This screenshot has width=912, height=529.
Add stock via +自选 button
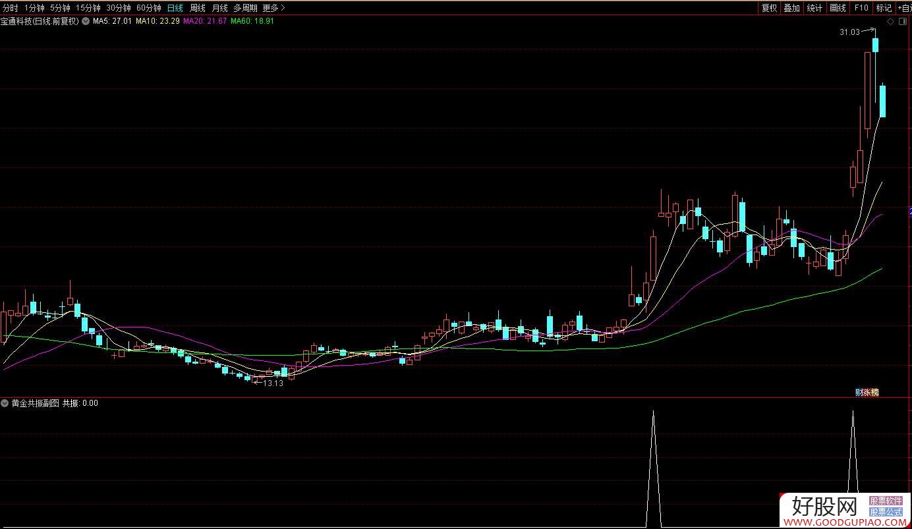coord(903,8)
